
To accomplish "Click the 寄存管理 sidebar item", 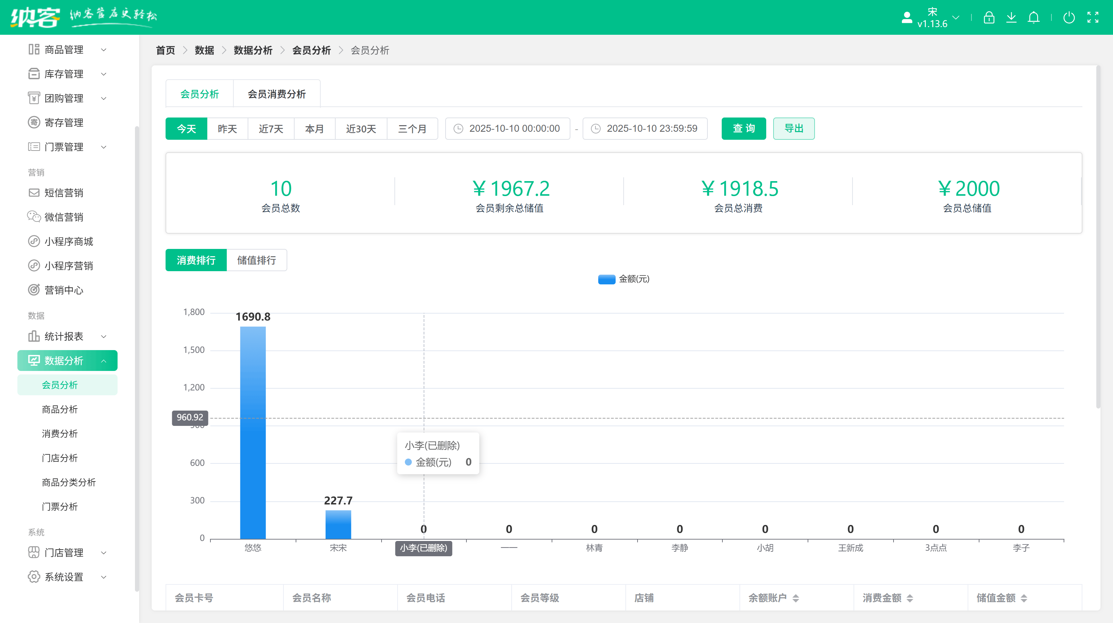I will click(64, 123).
